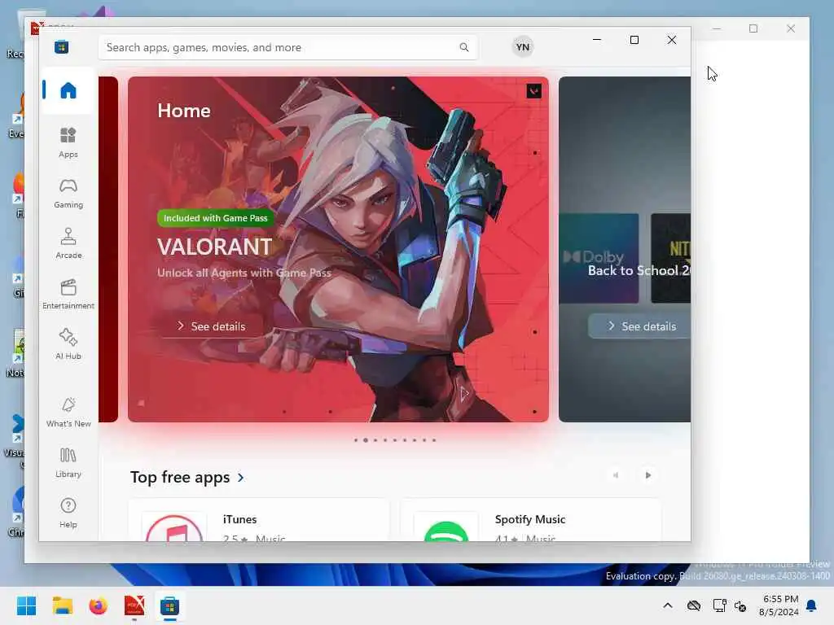Show hidden system tray icons
Screen dimensions: 834x625
(x=668, y=605)
